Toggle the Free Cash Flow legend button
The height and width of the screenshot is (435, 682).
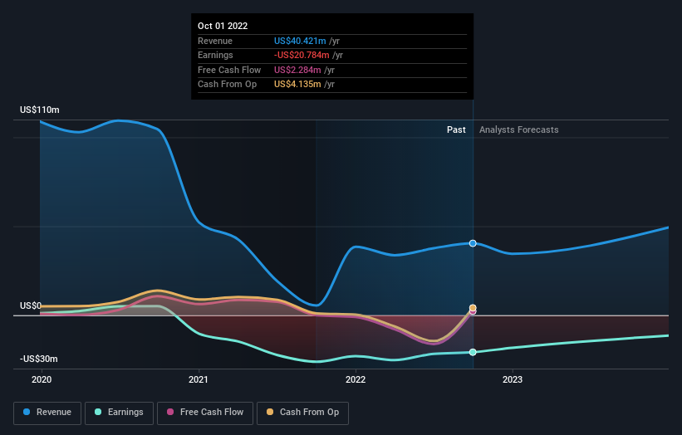tap(205, 413)
